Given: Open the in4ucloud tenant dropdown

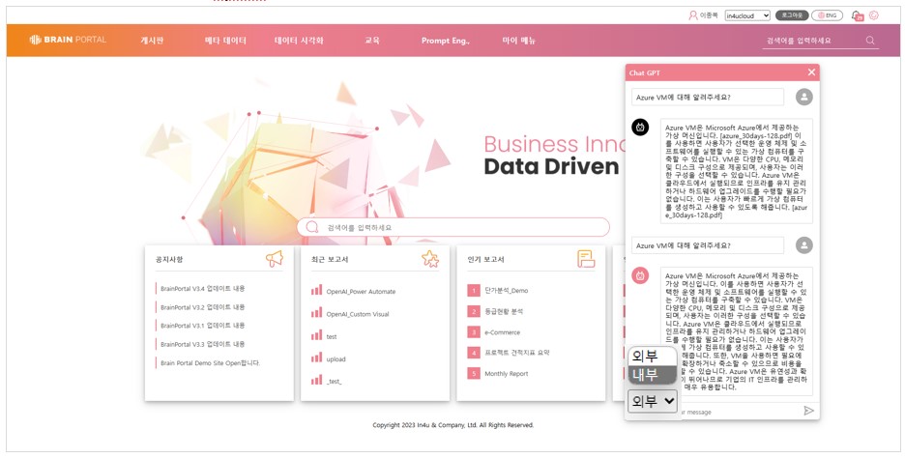Looking at the screenshot, I should [x=747, y=15].
